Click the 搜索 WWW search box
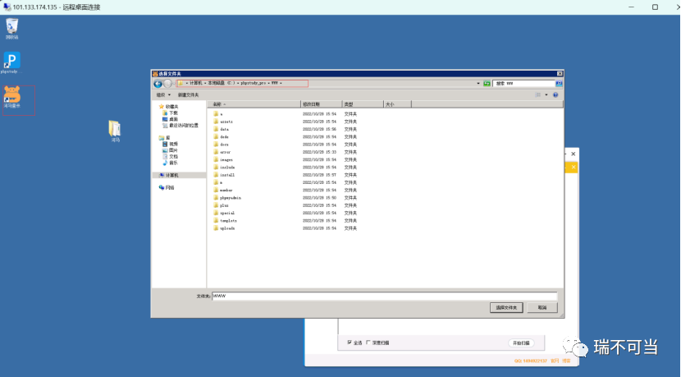This screenshot has width=681, height=377. (523, 83)
